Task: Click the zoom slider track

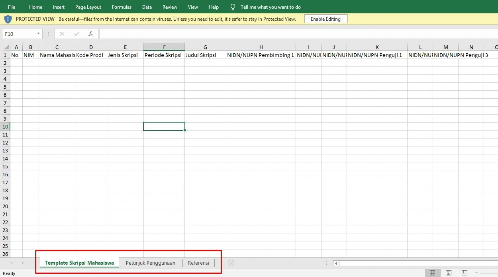Action: tap(490, 273)
